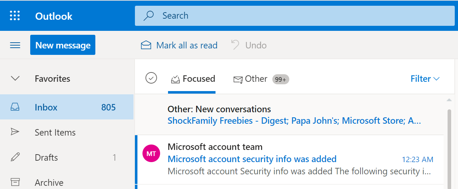Click the MT sender avatar circle
This screenshot has height=189, width=458.
tap(151, 153)
